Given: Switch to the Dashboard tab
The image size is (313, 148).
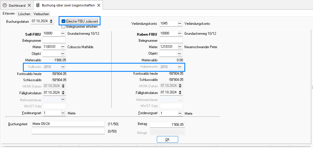Looking at the screenshot, I should 17,5.
